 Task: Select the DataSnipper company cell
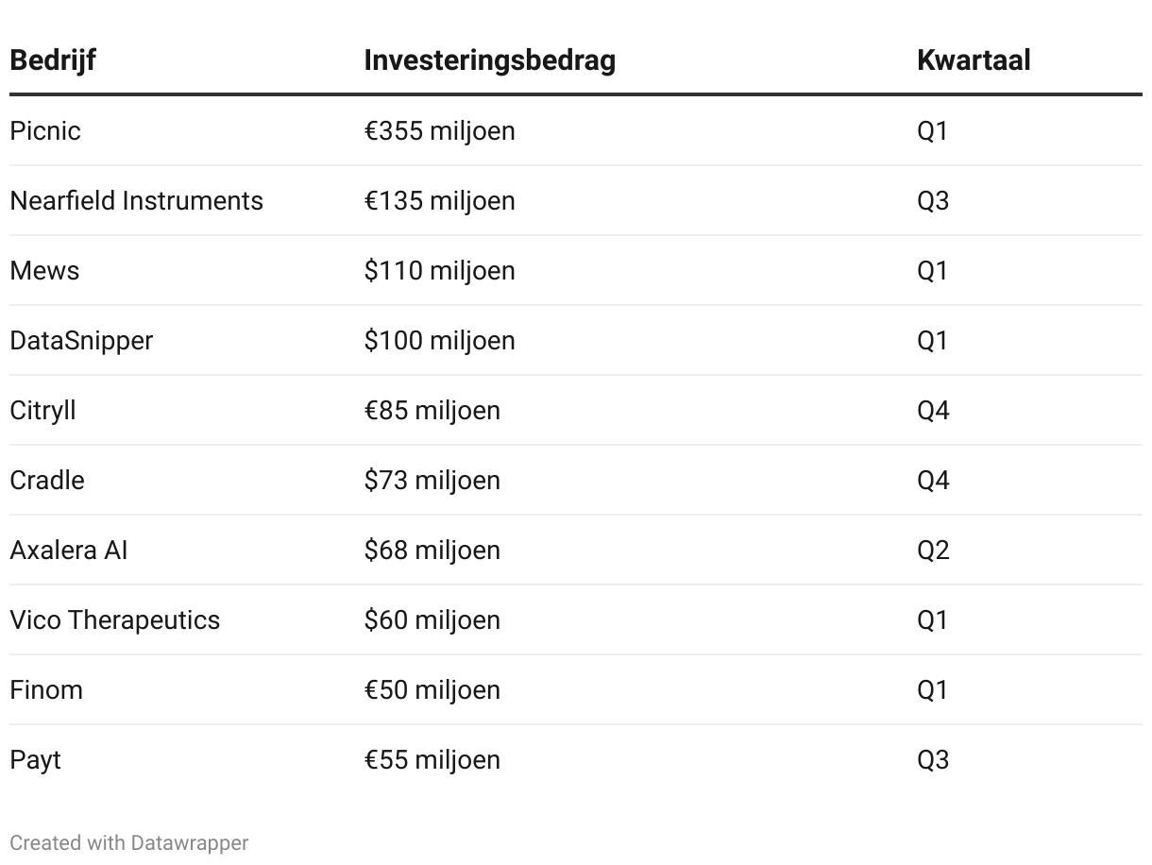81,340
